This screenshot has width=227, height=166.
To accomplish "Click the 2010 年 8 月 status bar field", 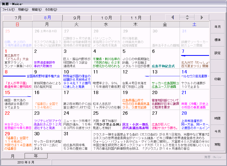I will pyautogui.click(x=26, y=162).
